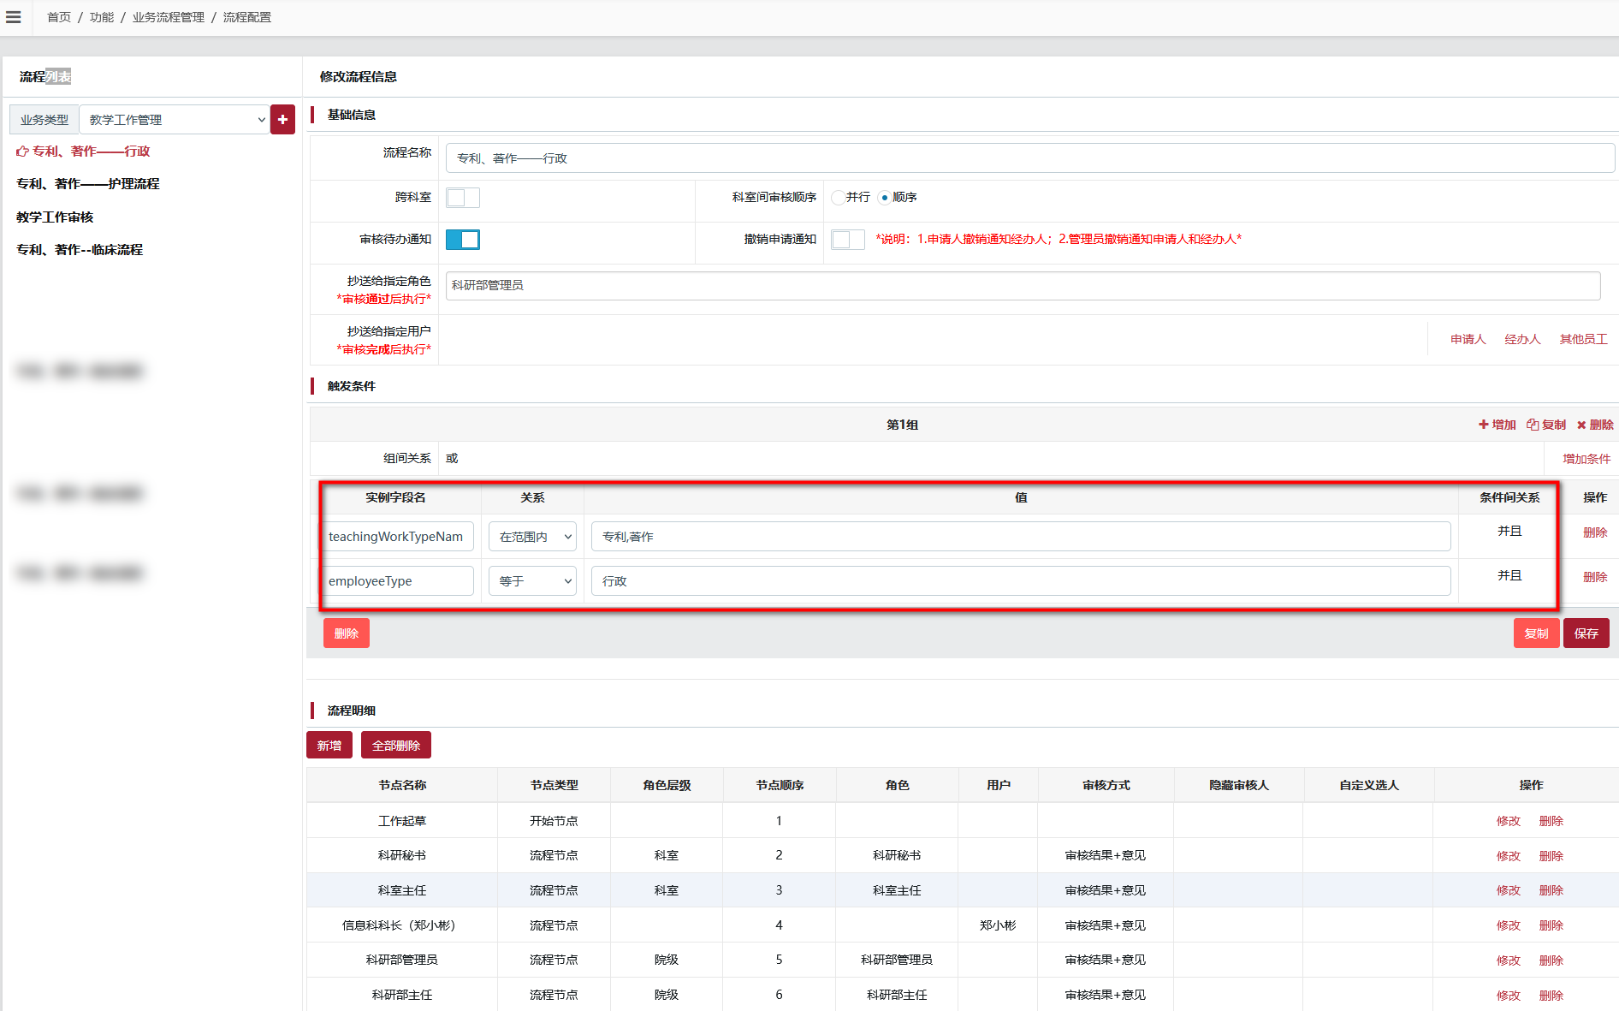Delete the 科研部管理员 node
Viewport: 1619px width, 1011px height.
click(1551, 960)
